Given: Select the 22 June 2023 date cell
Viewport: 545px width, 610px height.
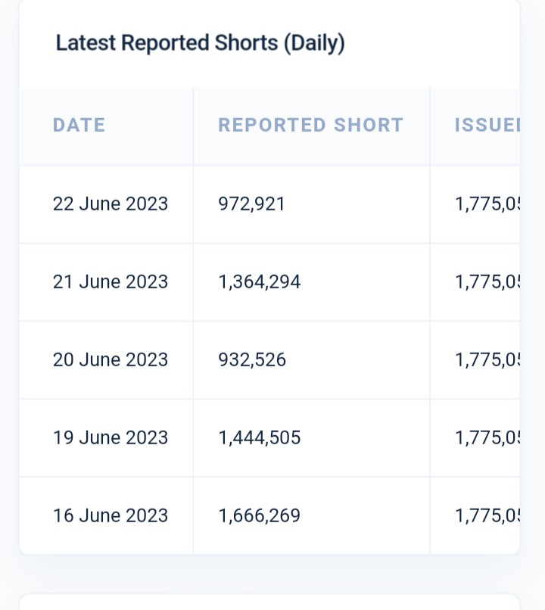Looking at the screenshot, I should [x=111, y=204].
